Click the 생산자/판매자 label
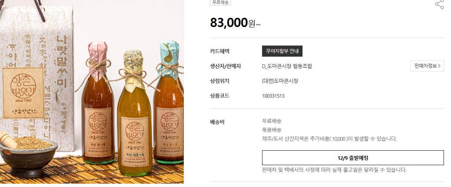Viewport: 451px width, 187px height. click(x=226, y=66)
